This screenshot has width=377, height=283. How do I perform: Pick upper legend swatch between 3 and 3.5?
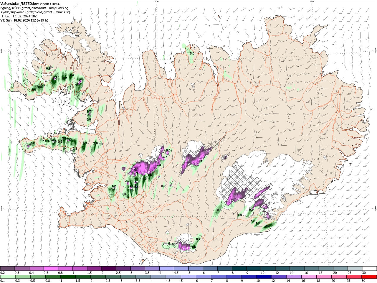[138, 269]
